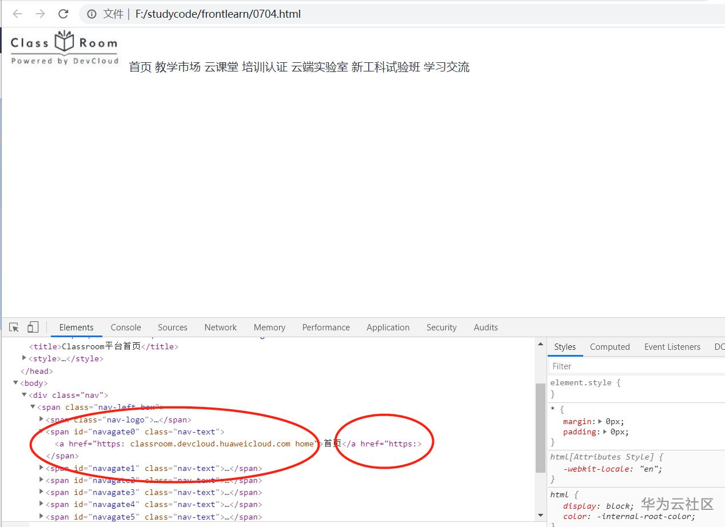
Task: Switch to the Security tab
Action: click(x=441, y=328)
